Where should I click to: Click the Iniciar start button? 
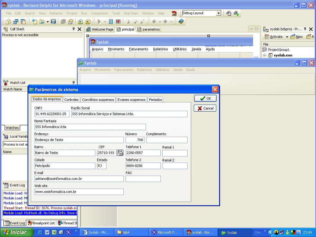pos(17,232)
